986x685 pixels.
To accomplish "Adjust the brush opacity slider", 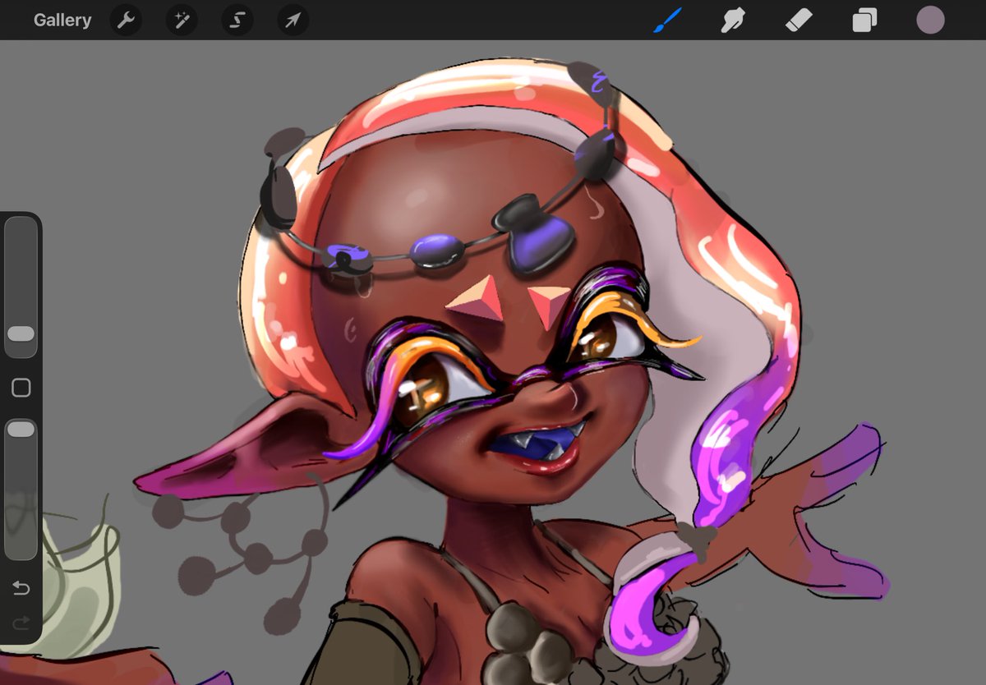I will (21, 490).
